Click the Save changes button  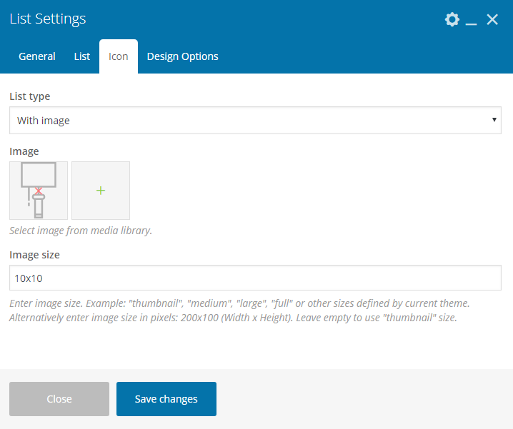(166, 399)
